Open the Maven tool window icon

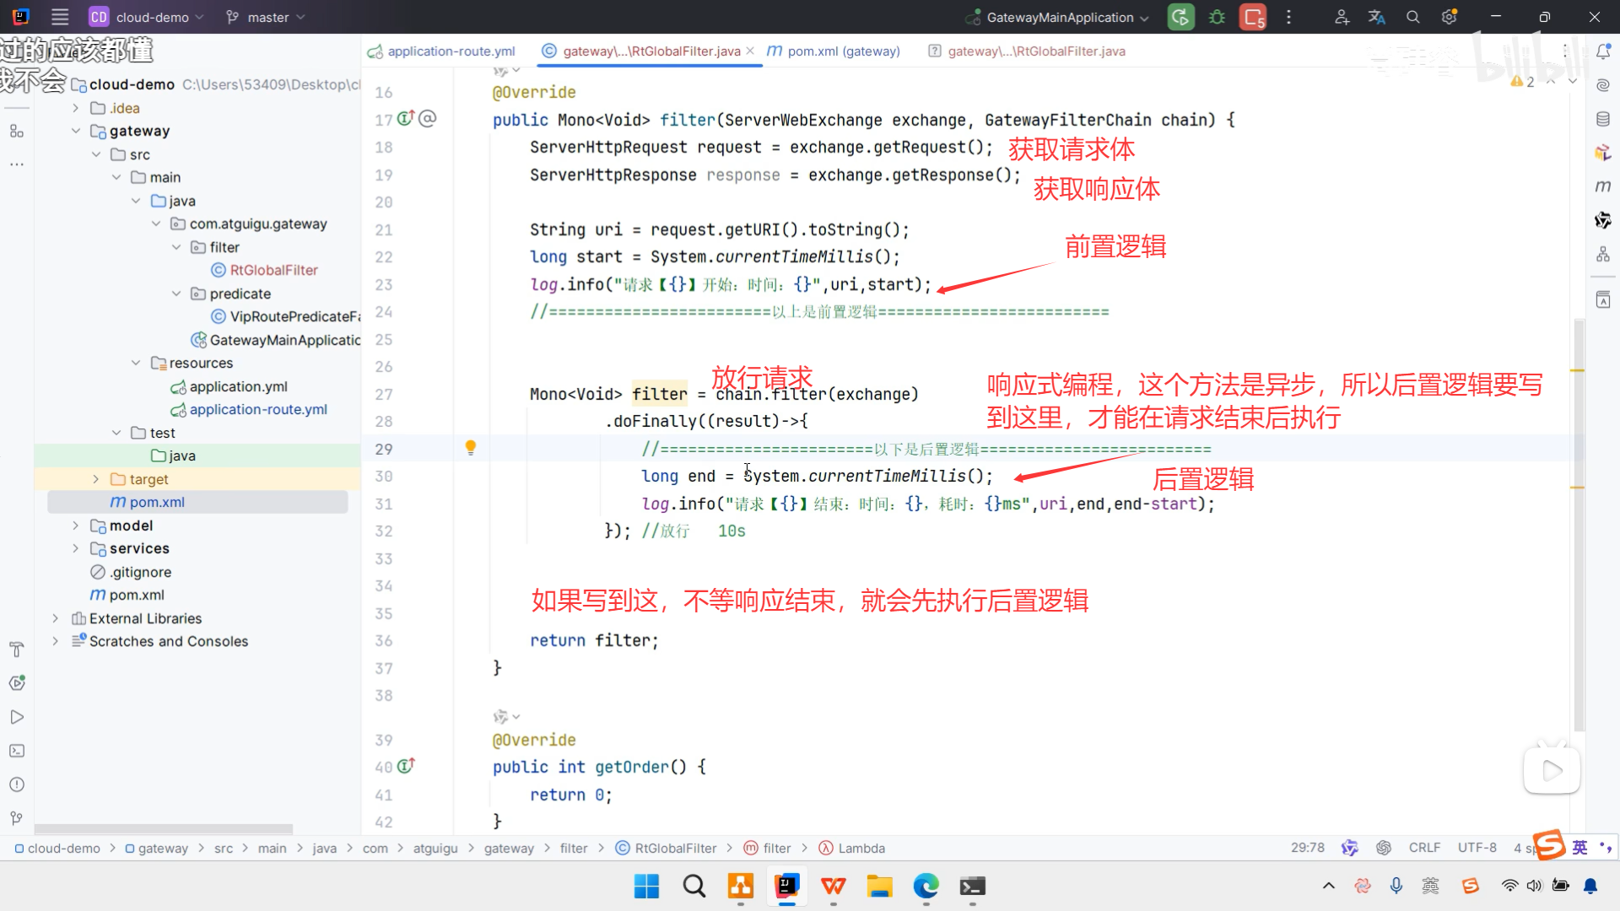(x=1603, y=186)
